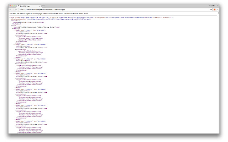Collapse the root gpx element
The image size is (228, 142).
click(10, 17)
